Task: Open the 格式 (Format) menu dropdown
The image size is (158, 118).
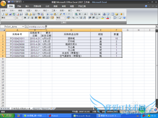Action: click(46, 10)
